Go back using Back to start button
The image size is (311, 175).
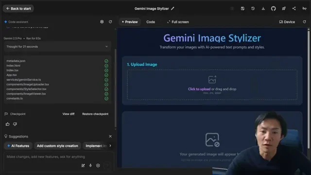(18, 9)
